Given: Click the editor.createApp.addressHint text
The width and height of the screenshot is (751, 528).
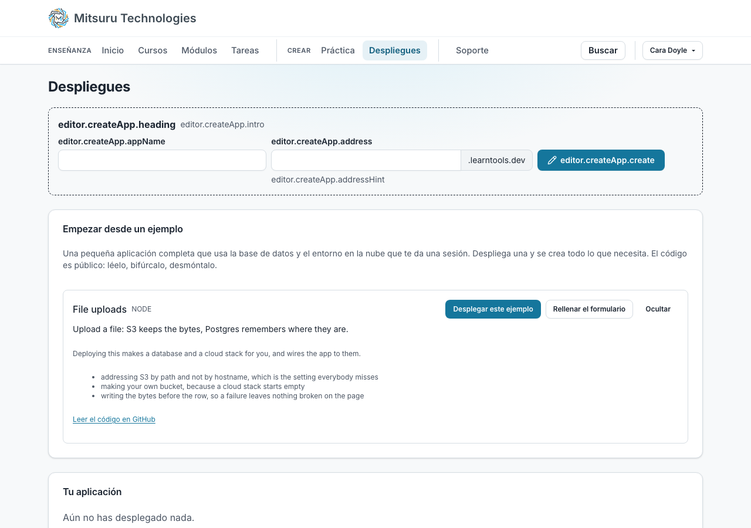Looking at the screenshot, I should (x=328, y=180).
